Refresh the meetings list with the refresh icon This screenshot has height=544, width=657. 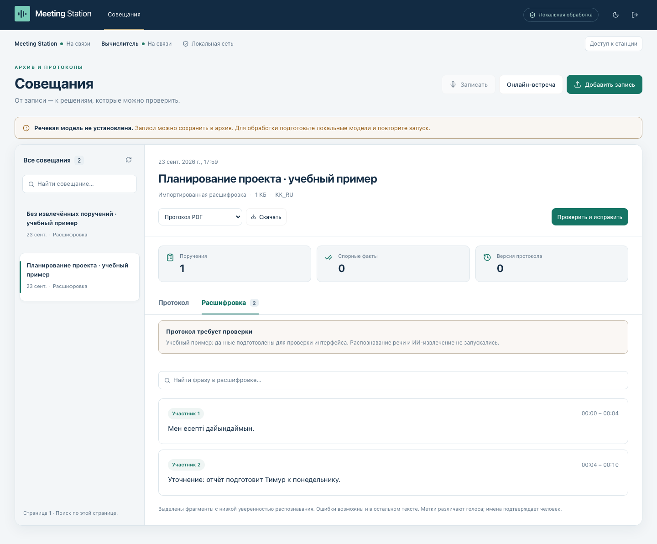129,160
